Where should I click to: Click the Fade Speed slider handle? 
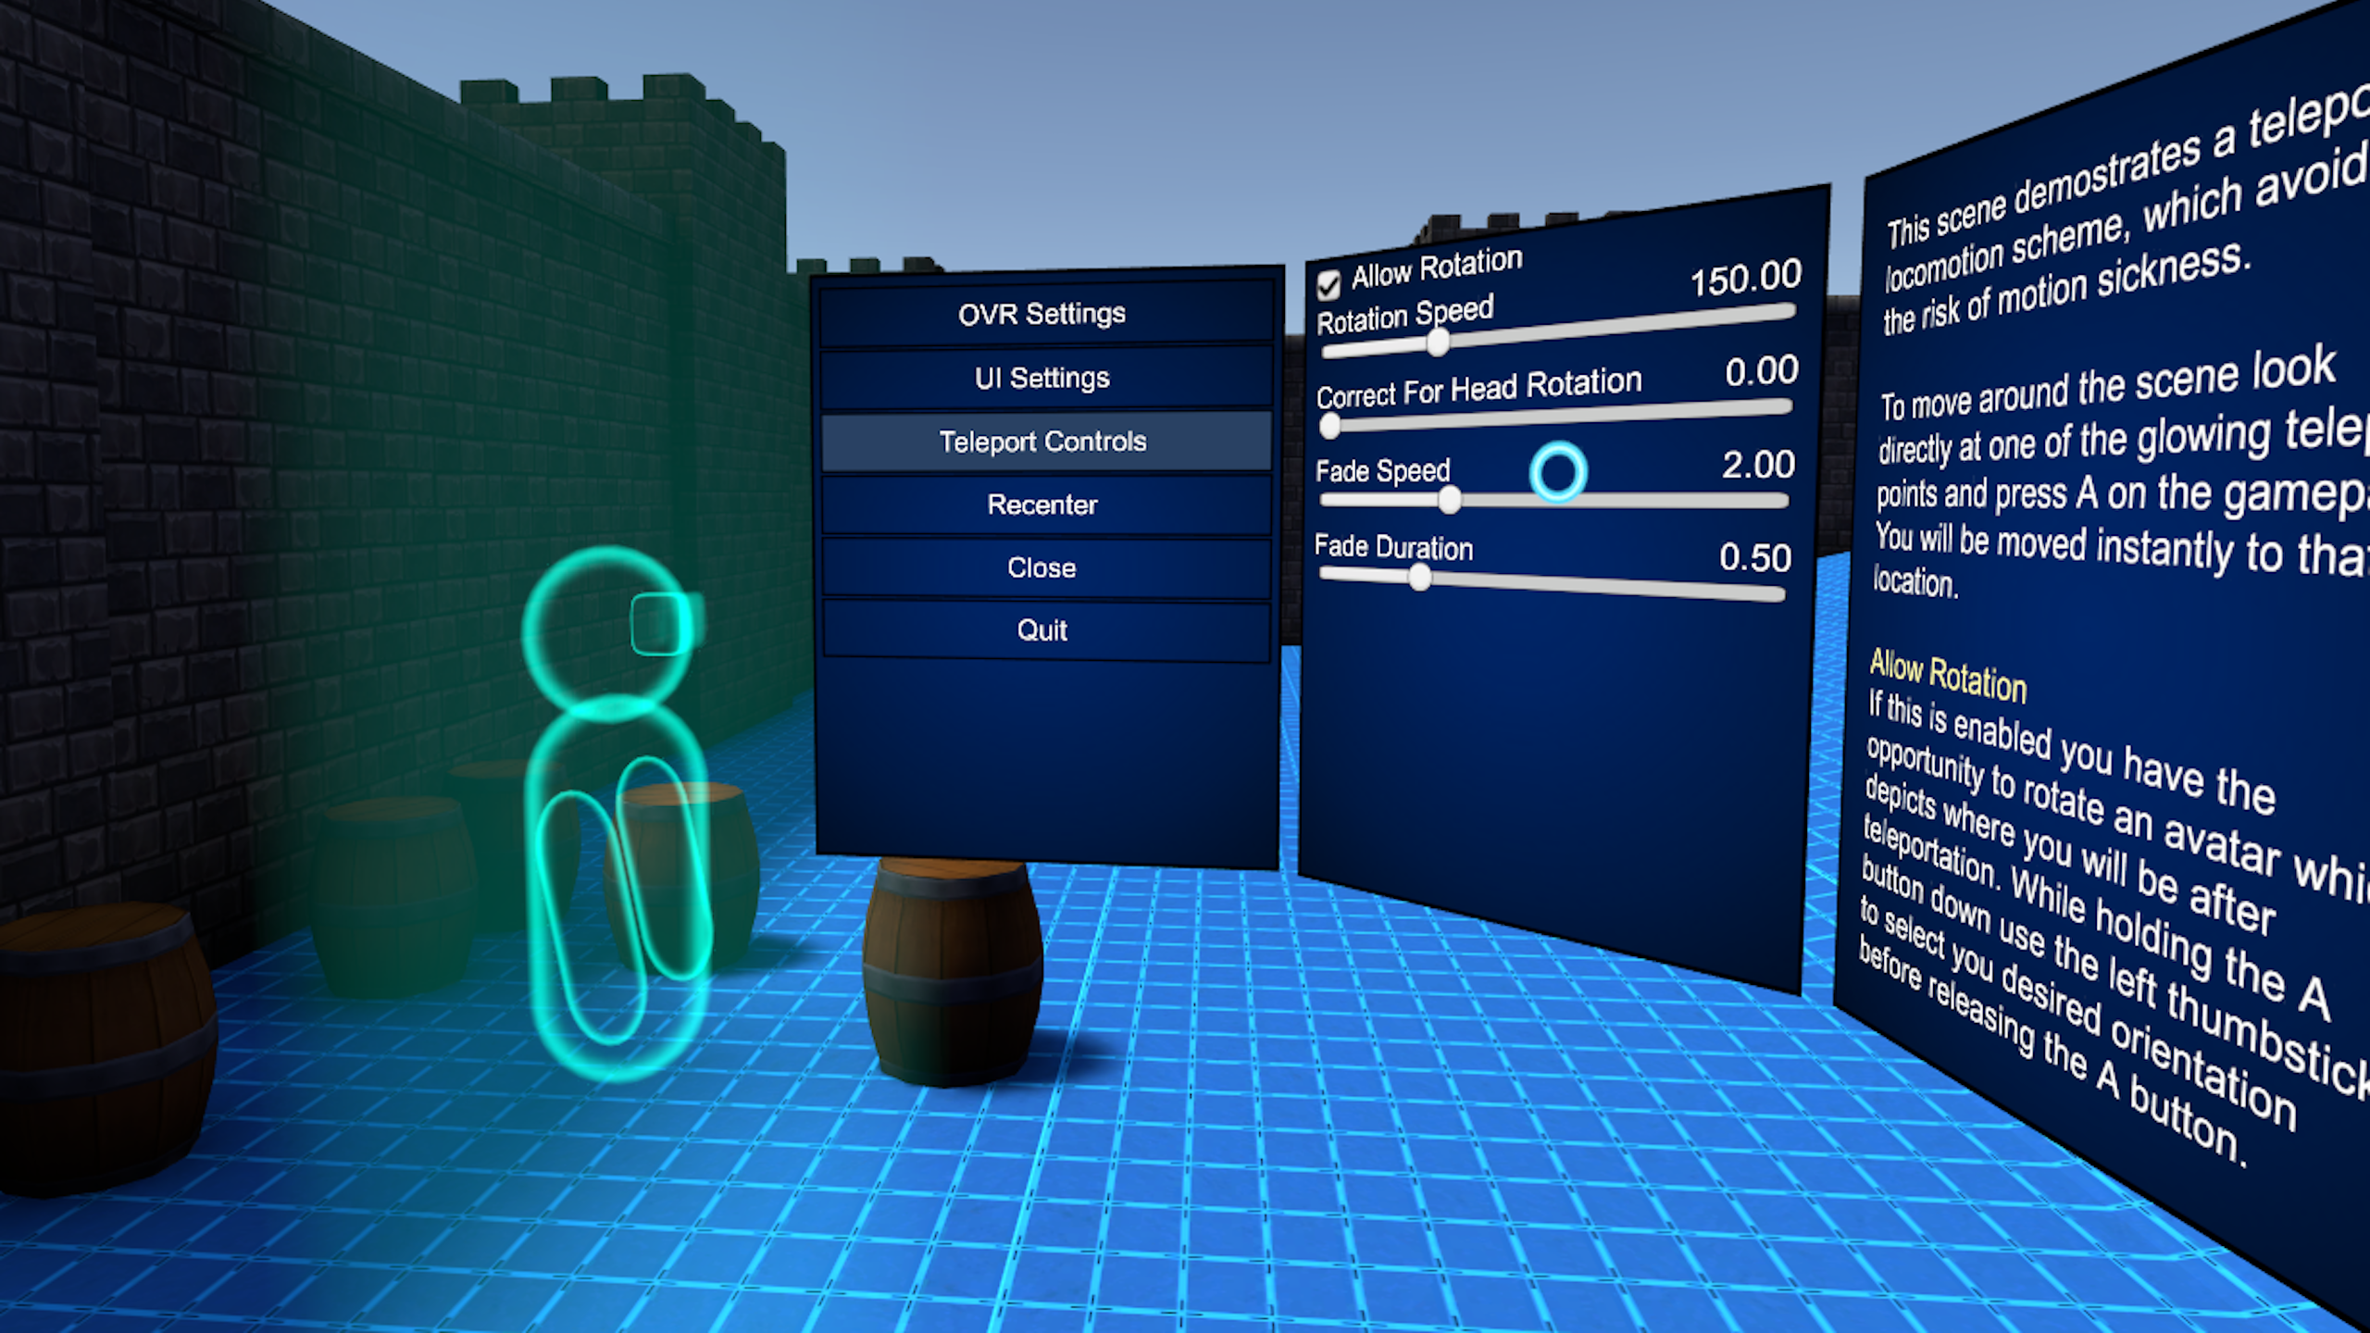click(x=1450, y=501)
